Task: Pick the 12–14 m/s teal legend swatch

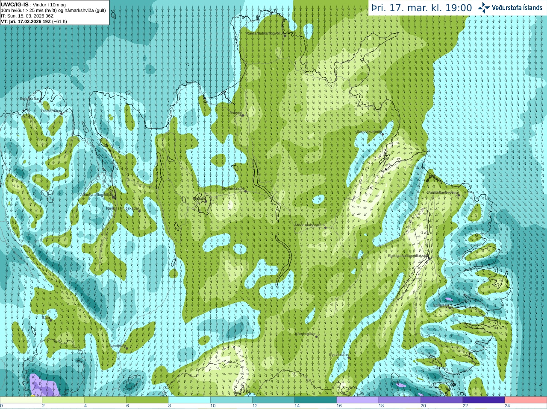Action: (273, 400)
